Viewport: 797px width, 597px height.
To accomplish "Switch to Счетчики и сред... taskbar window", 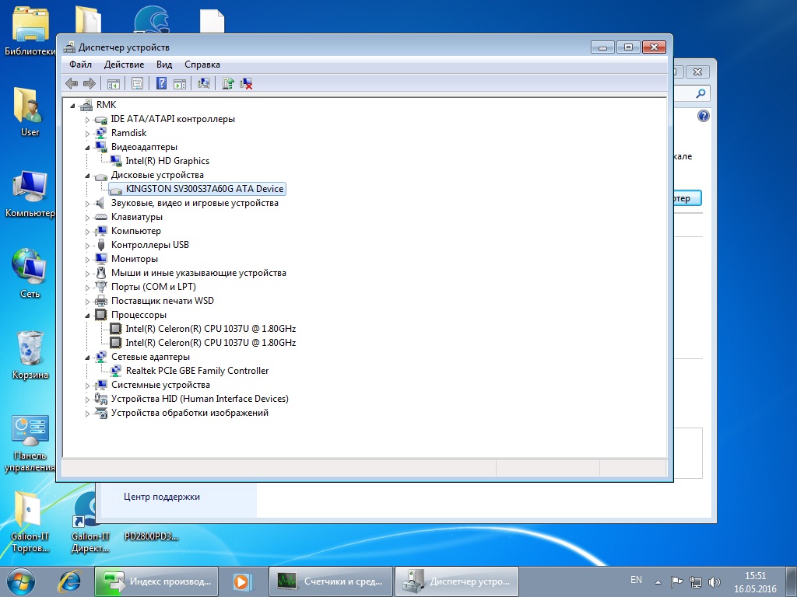I will click(x=331, y=581).
